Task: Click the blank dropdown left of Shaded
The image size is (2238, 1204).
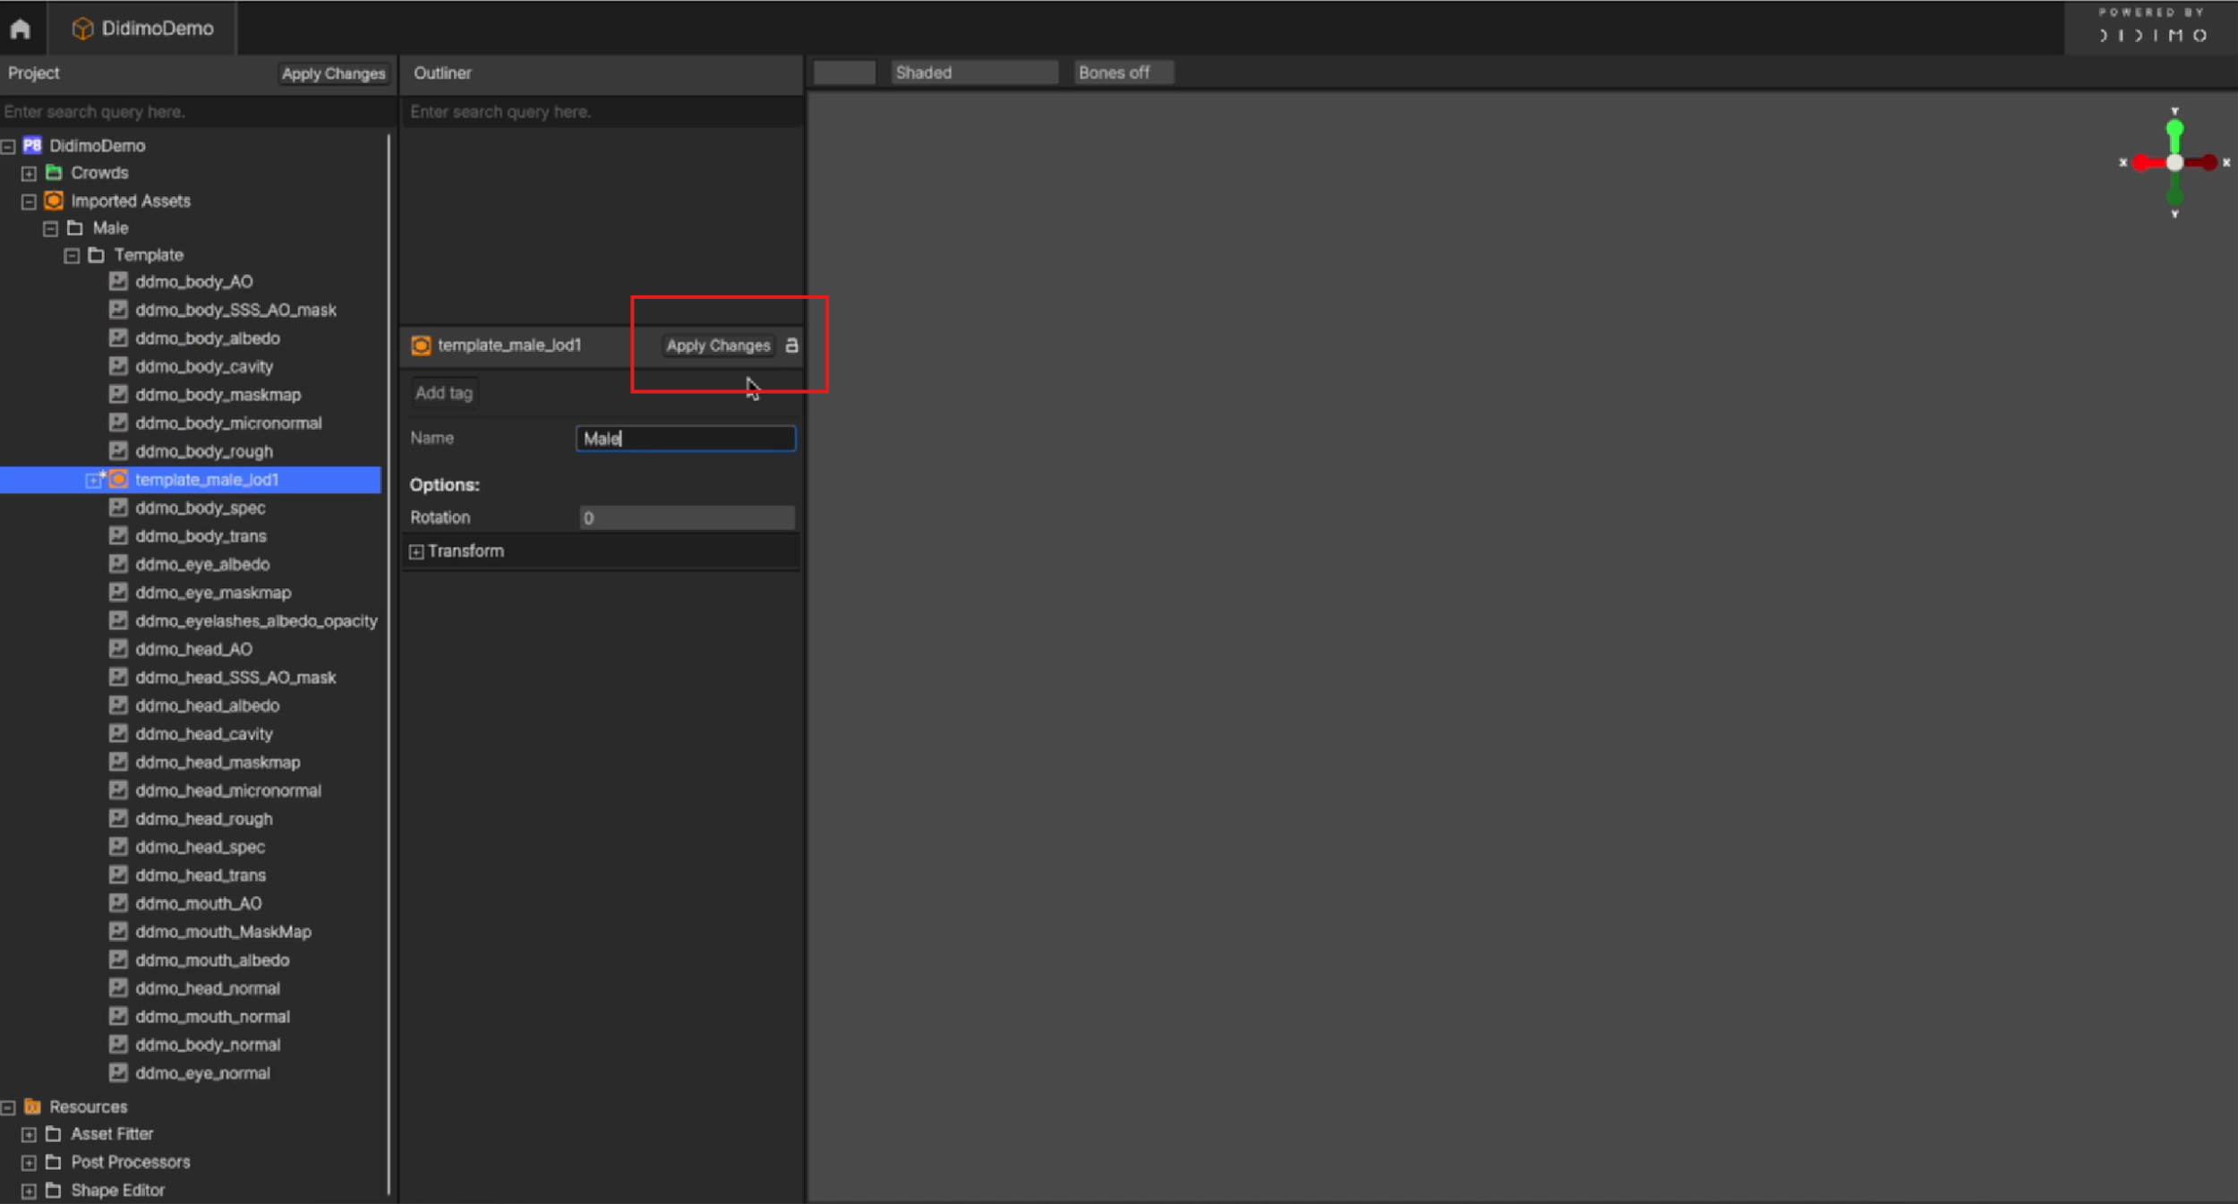Action: [x=844, y=73]
